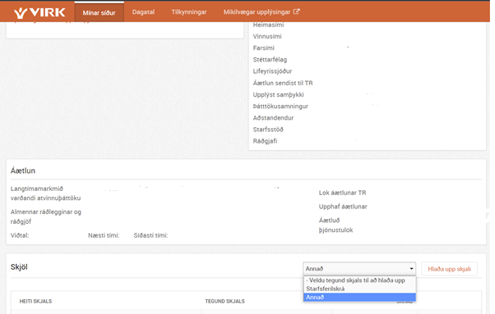Open the Mínar síður tab
495x314 pixels.
(x=99, y=12)
